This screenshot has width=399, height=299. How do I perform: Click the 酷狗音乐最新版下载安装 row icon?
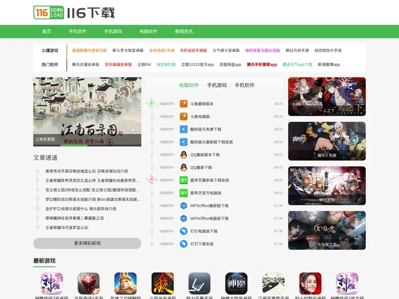point(183,142)
